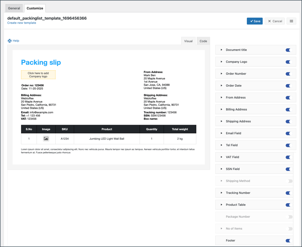The height and width of the screenshot is (247, 302).
Task: Open the Help link
Action: pyautogui.click(x=16, y=41)
